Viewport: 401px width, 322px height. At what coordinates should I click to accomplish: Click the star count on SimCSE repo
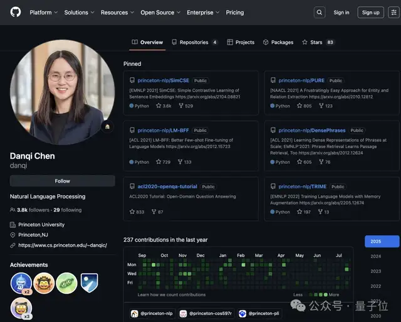click(164, 106)
